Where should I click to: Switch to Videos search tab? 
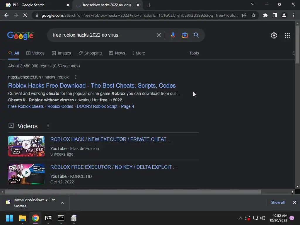click(x=35, y=53)
